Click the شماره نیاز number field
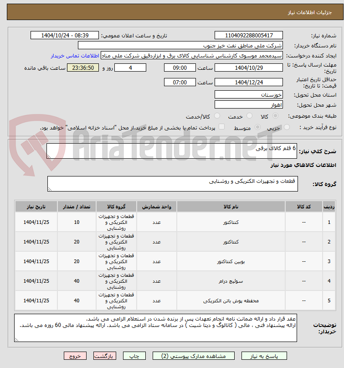This screenshot has width=344, height=368. (x=249, y=36)
